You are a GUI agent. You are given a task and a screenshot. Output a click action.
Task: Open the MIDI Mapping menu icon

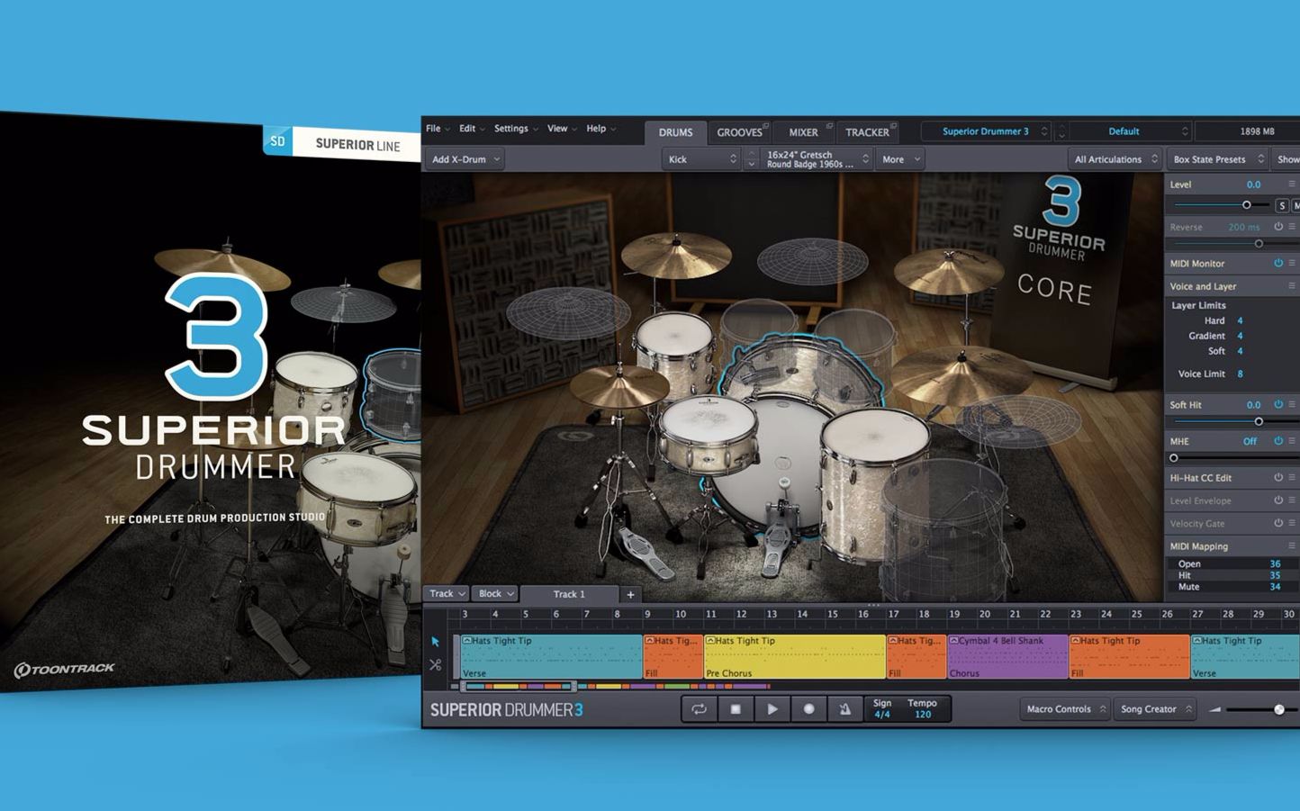click(1292, 545)
